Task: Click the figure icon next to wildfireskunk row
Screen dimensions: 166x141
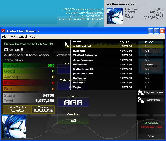Action: (x=66, y=45)
